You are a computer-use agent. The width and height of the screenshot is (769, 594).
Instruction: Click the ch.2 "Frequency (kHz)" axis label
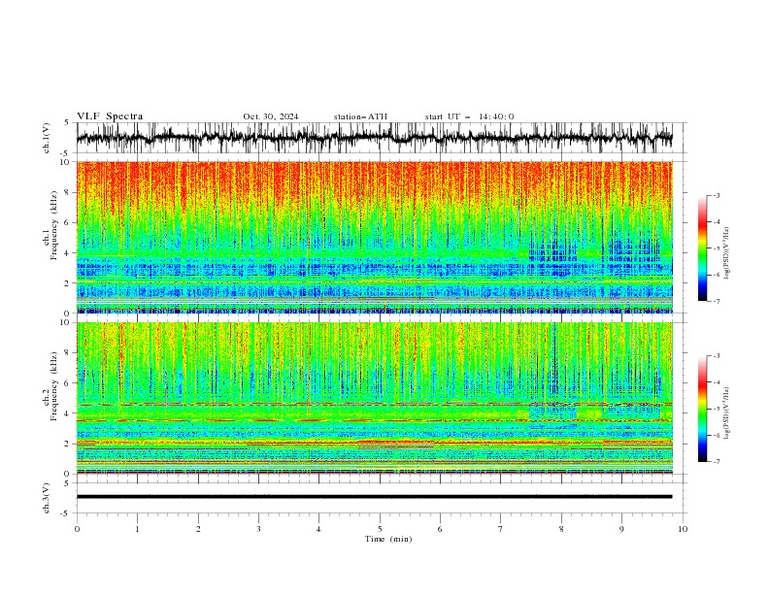54,386
